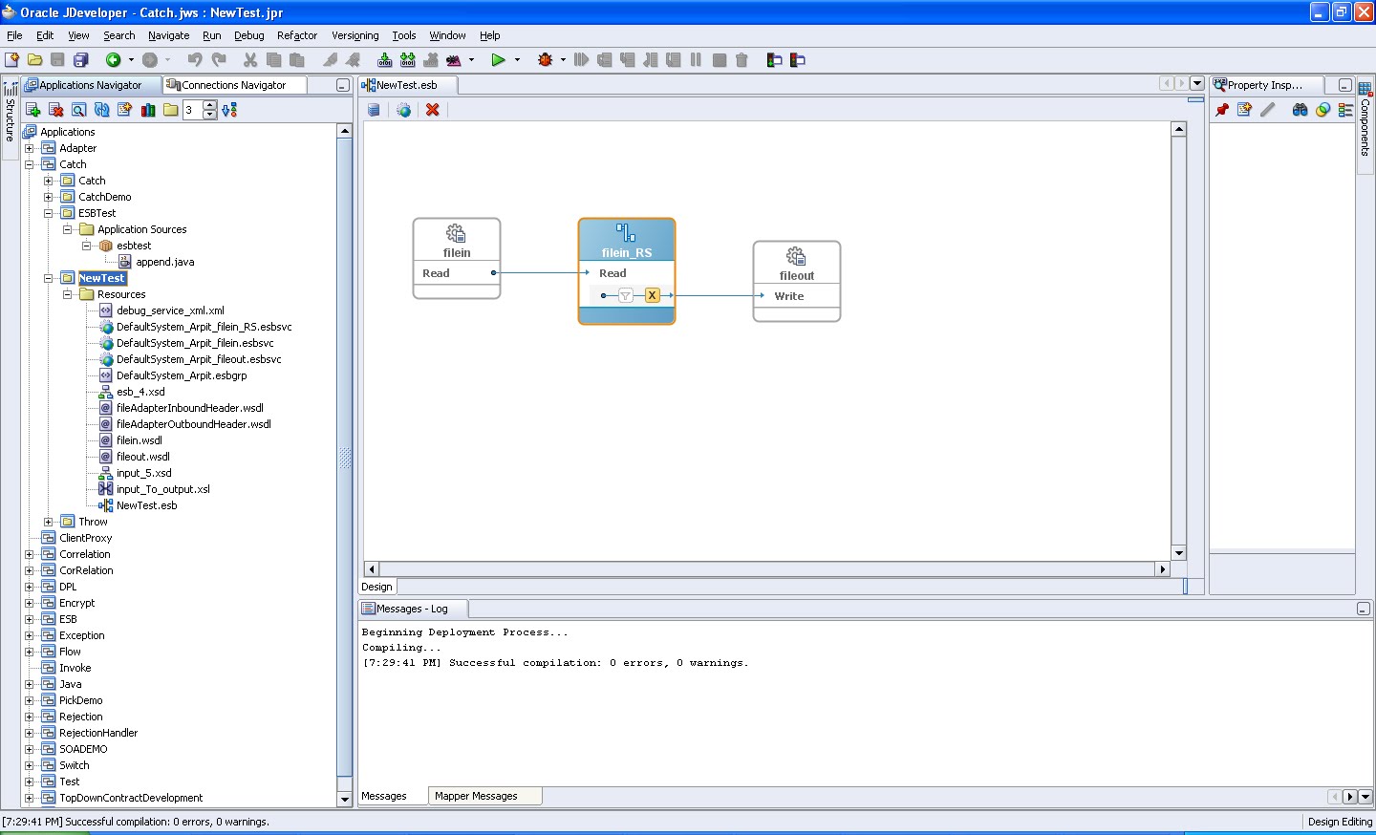Image resolution: width=1376 pixels, height=835 pixels.
Task: Select the filein_RS routing service header
Action: point(627,240)
